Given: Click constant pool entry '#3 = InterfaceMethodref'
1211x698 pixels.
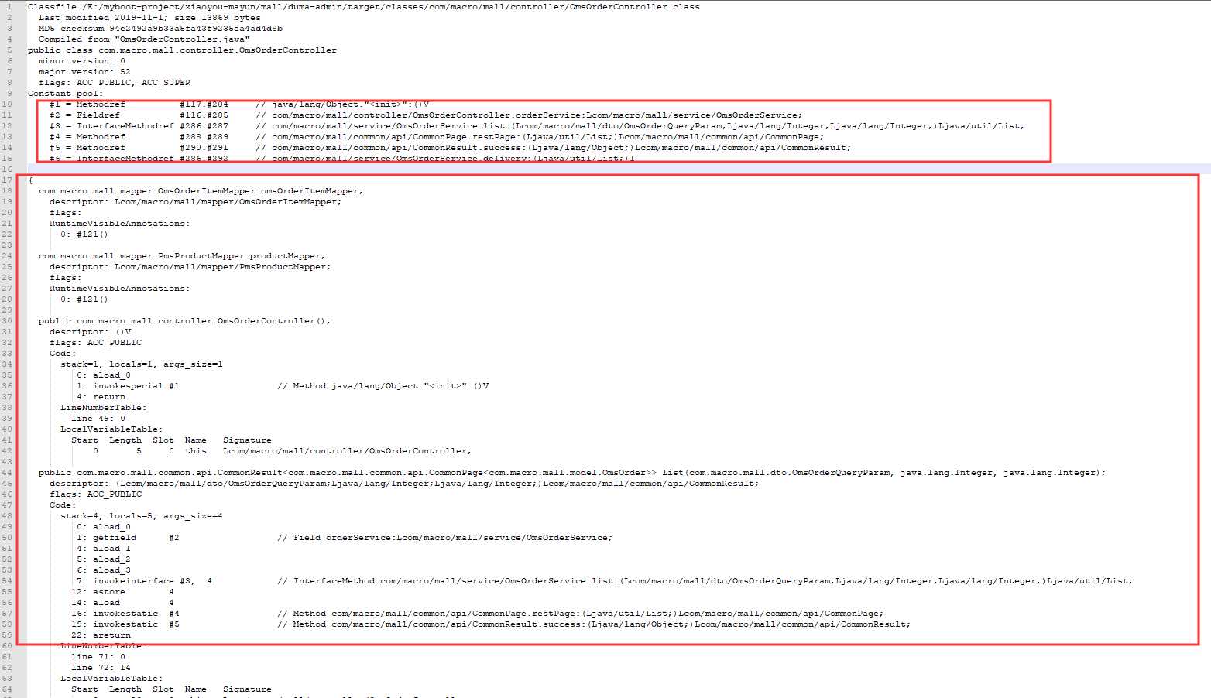Looking at the screenshot, I should coord(537,125).
